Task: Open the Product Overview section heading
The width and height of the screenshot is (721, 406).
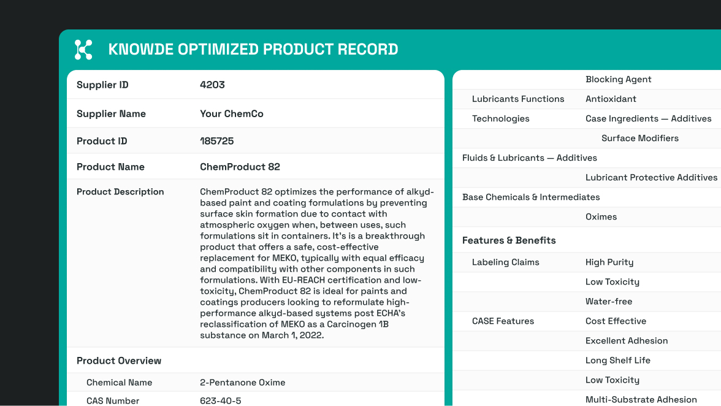Action: pos(119,361)
